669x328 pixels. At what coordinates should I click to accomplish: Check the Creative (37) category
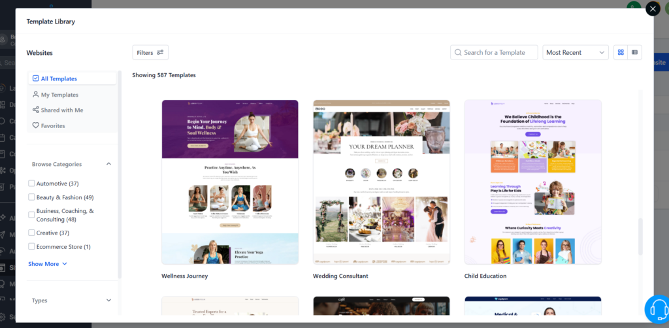(31, 233)
